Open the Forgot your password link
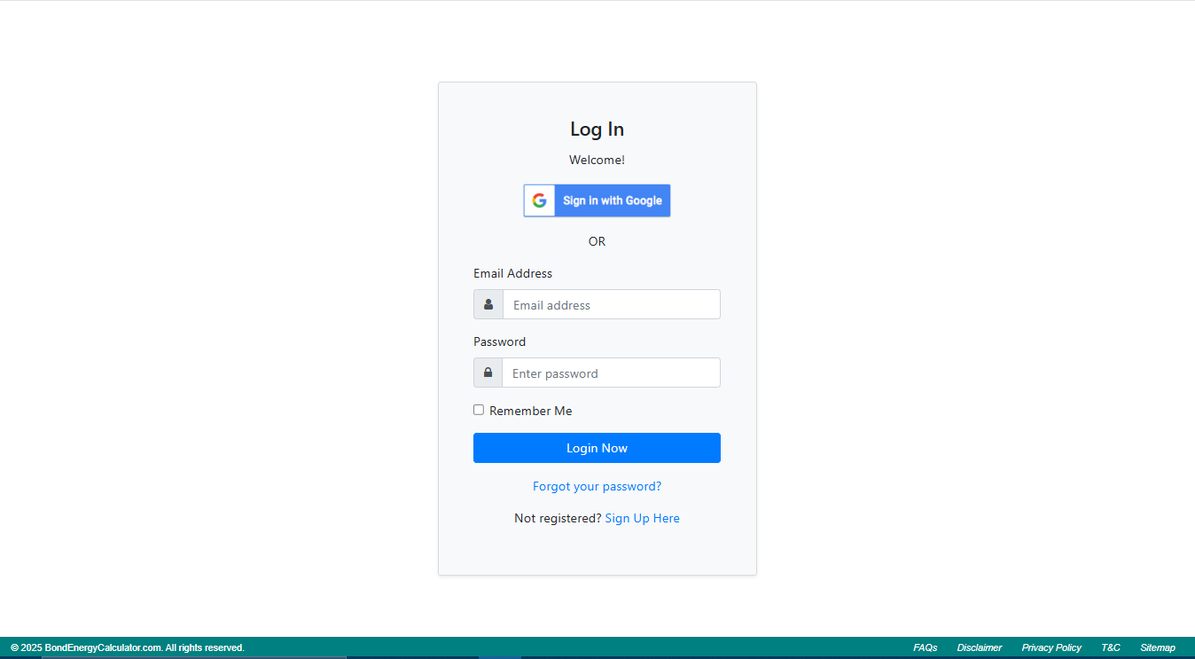The image size is (1195, 659). click(x=597, y=486)
